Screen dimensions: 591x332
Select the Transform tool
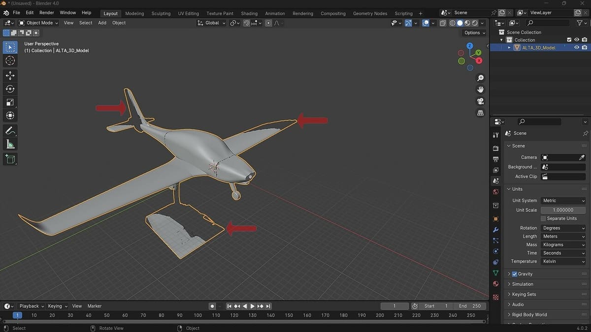point(10,116)
